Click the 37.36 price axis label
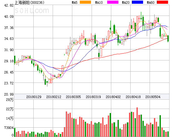Screen dimensions: 187x137 click(9, 28)
